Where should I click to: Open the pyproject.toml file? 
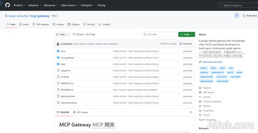[68, 96]
